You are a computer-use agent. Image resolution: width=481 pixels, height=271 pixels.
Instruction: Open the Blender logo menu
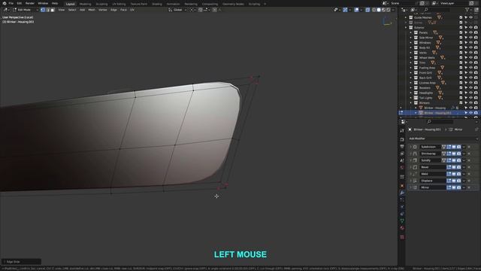5,3
